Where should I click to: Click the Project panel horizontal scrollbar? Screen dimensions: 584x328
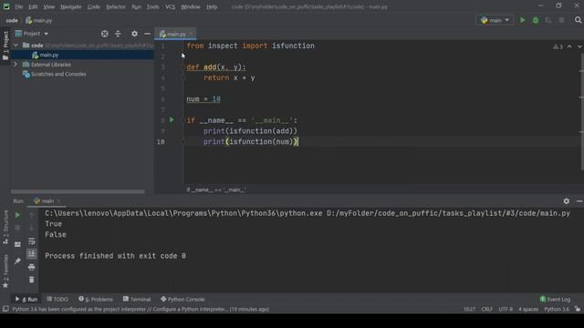tap(78, 192)
